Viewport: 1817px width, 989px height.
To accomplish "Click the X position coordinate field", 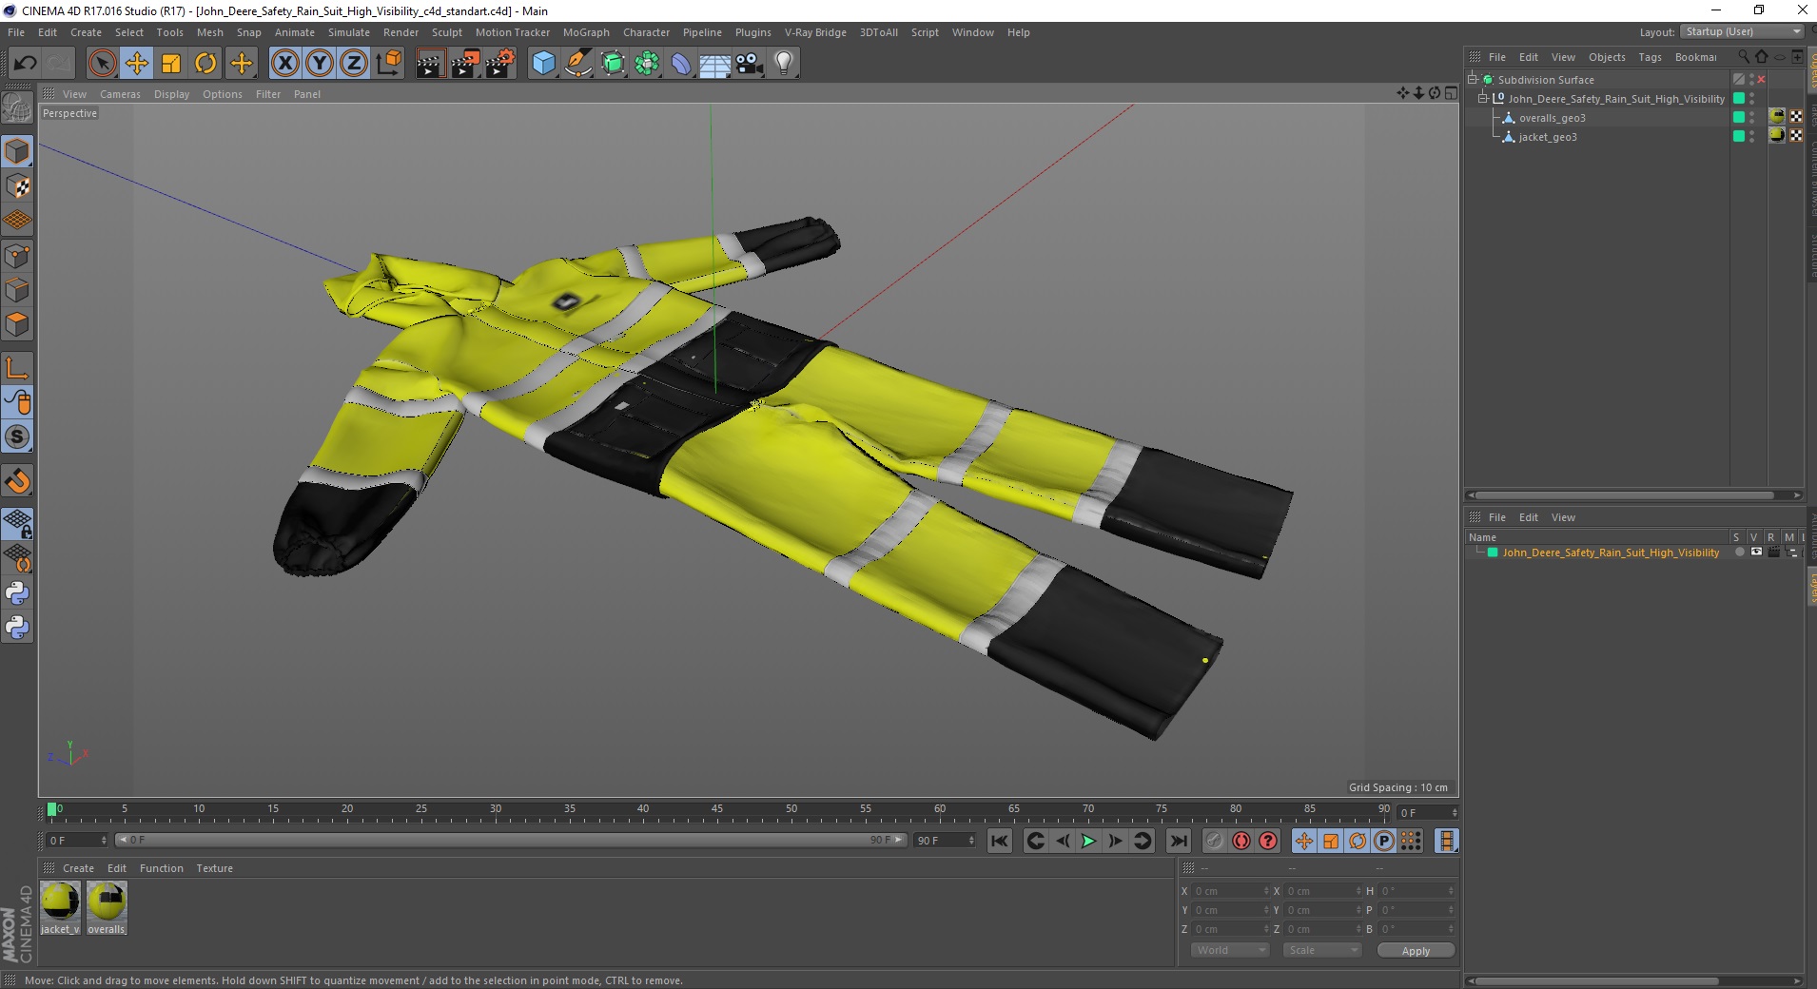I will point(1230,891).
